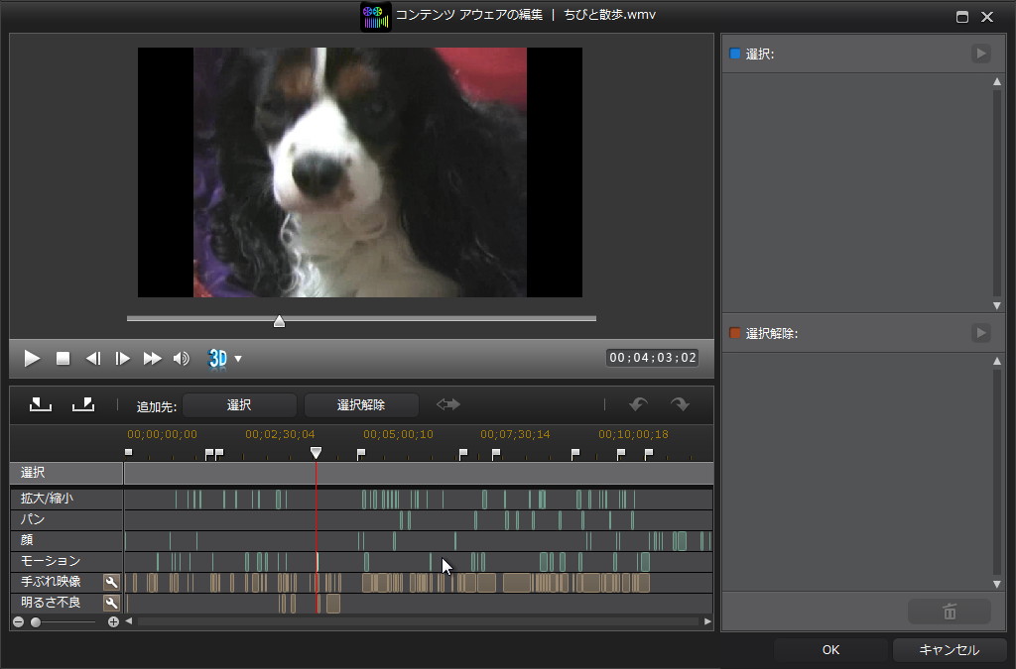The width and height of the screenshot is (1016, 669).
Task: Add the segment to 選択解除
Action: click(x=361, y=405)
